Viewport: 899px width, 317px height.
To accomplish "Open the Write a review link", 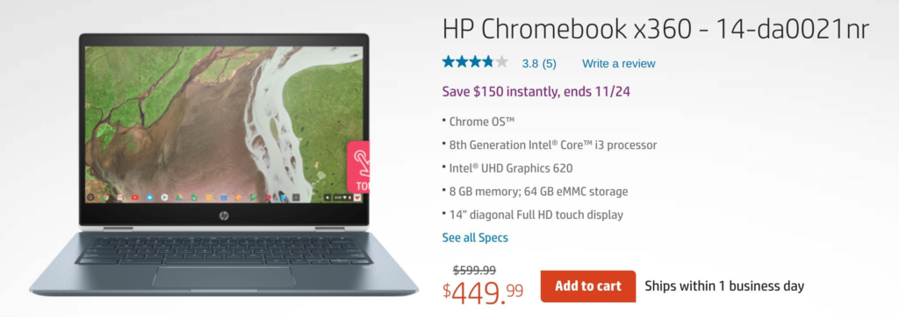I will click(619, 64).
